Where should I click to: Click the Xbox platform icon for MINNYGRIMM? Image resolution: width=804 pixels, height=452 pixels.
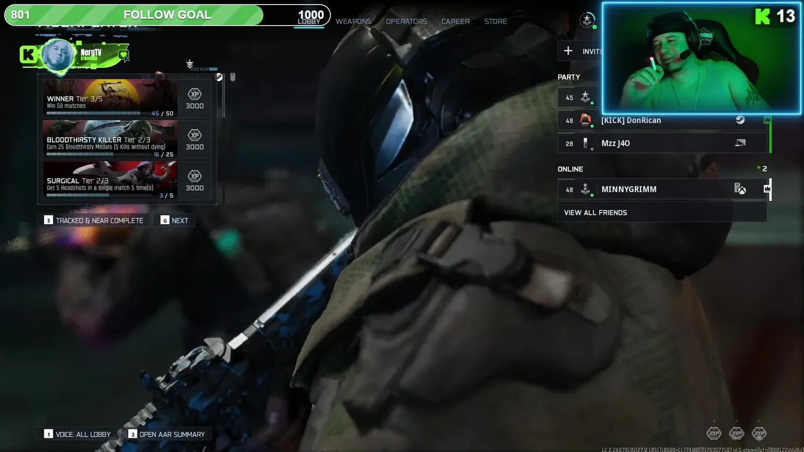point(741,189)
